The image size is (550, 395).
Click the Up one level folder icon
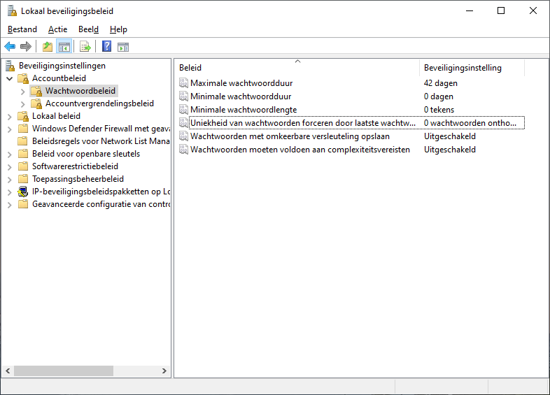pos(47,47)
